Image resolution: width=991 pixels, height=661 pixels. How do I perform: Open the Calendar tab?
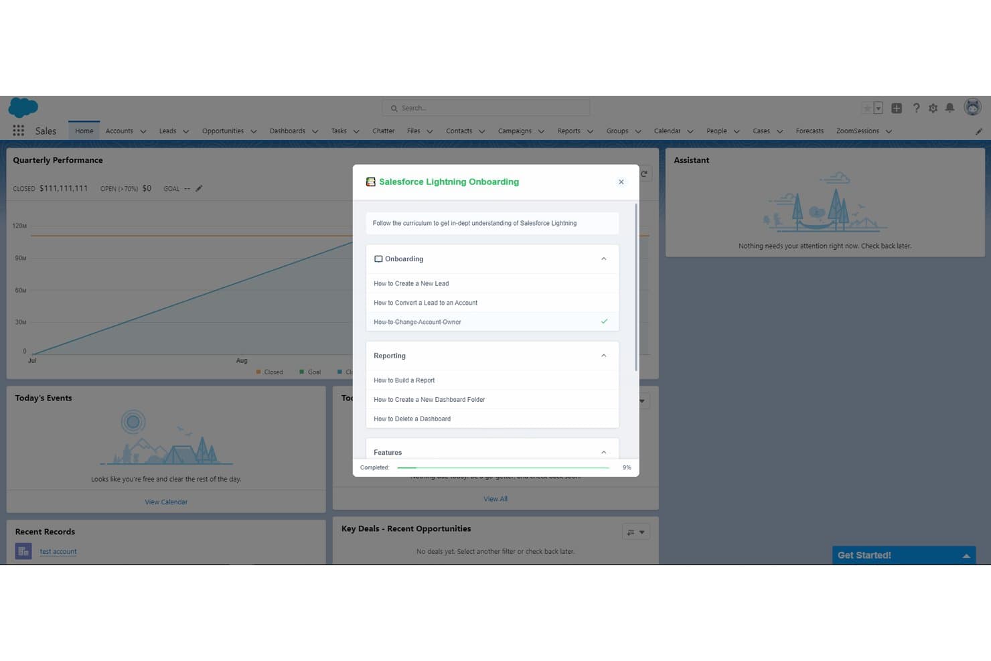[667, 131]
